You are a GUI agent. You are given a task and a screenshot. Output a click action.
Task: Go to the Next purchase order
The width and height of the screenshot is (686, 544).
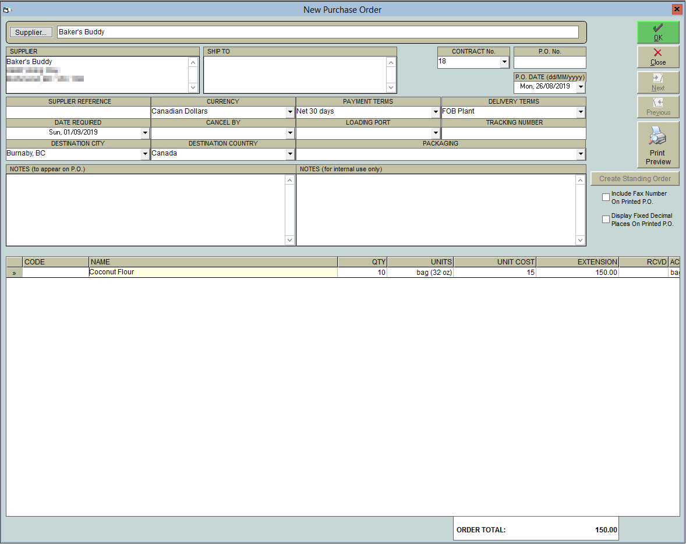click(x=658, y=82)
